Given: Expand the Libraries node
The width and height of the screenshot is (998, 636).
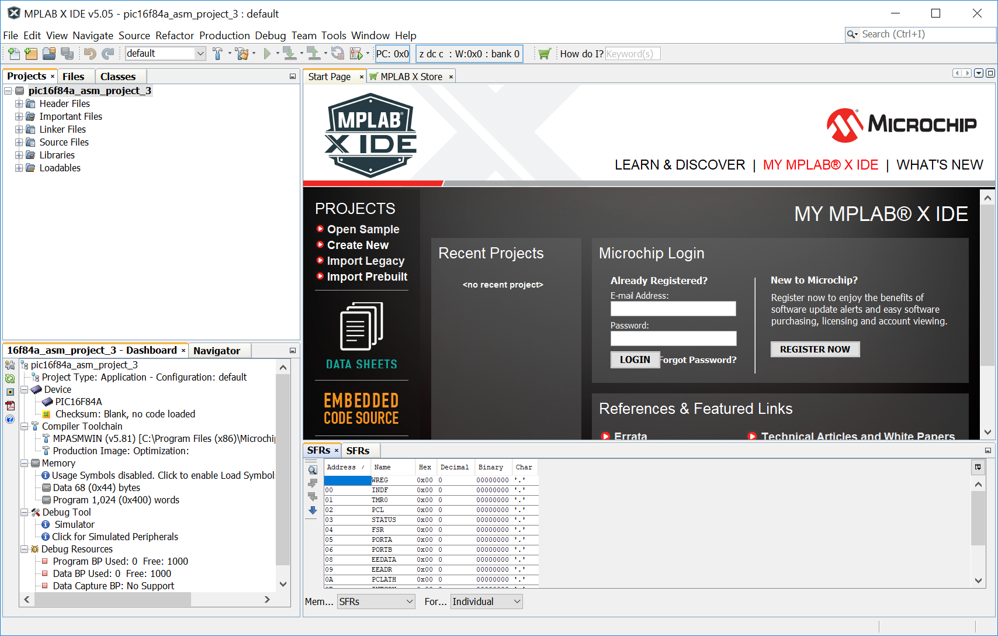Looking at the screenshot, I should [19, 155].
